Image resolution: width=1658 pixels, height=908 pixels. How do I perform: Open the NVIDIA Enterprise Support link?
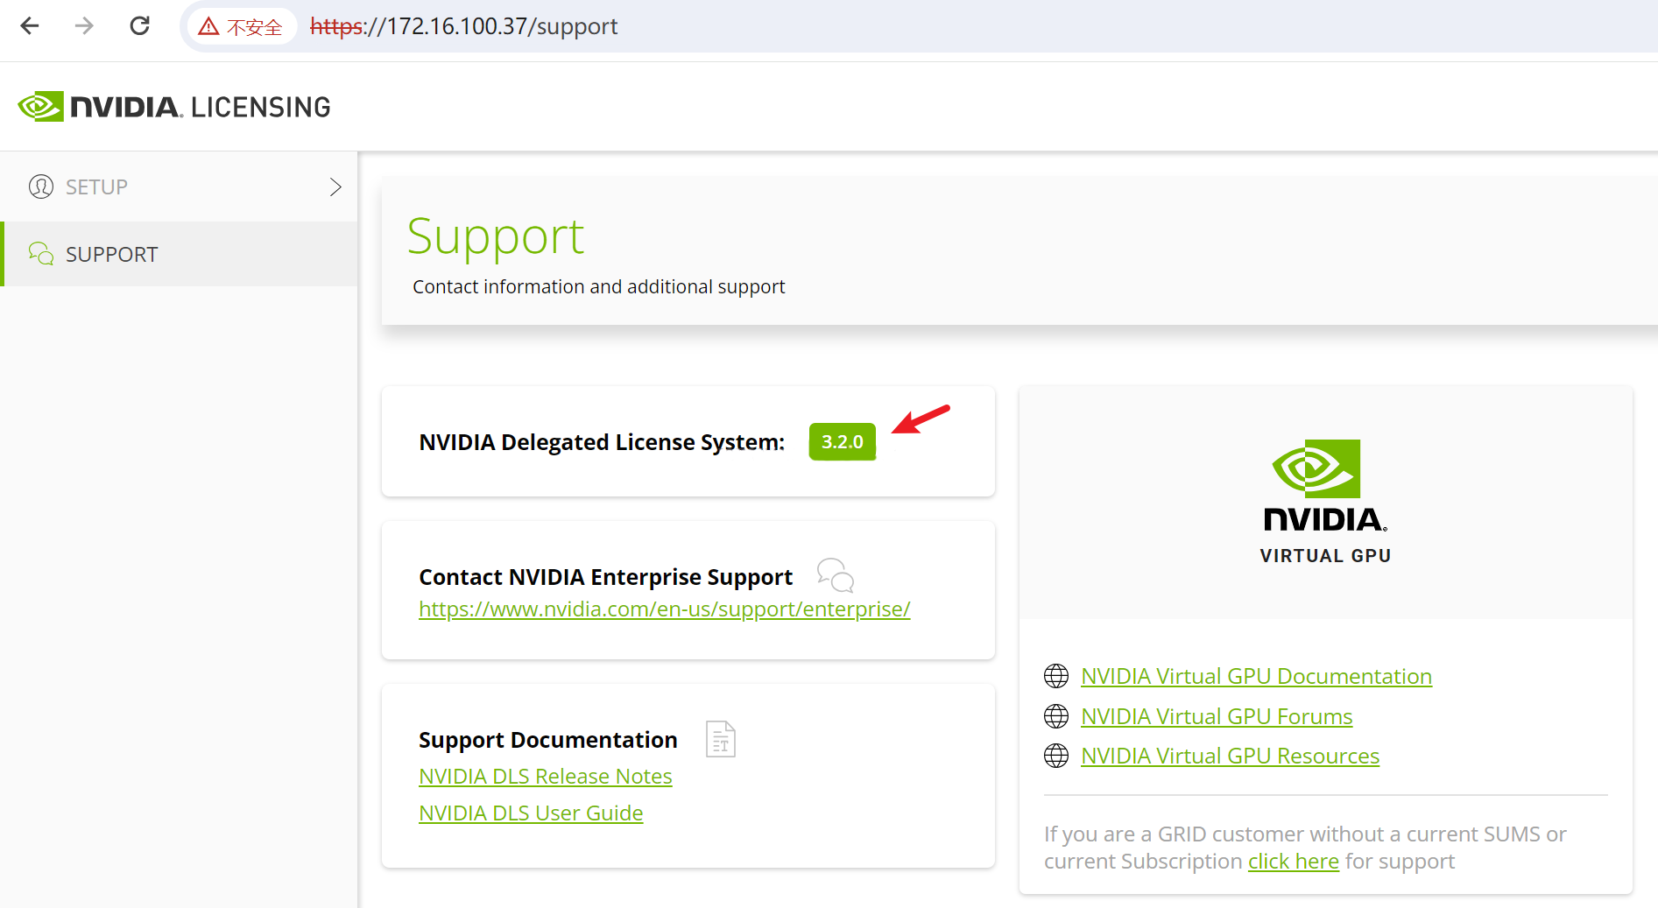pyautogui.click(x=664, y=609)
